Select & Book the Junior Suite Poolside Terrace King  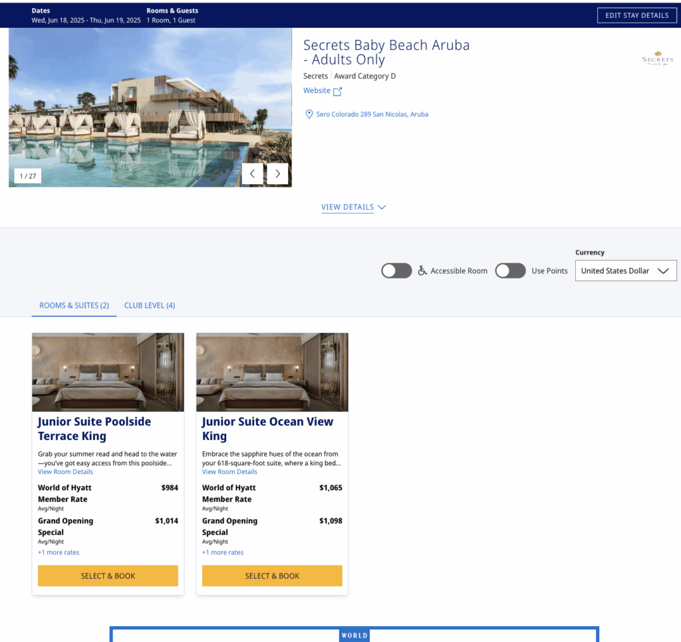click(x=108, y=576)
